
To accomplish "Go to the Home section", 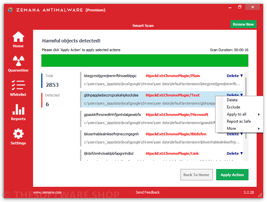I will (x=18, y=39).
